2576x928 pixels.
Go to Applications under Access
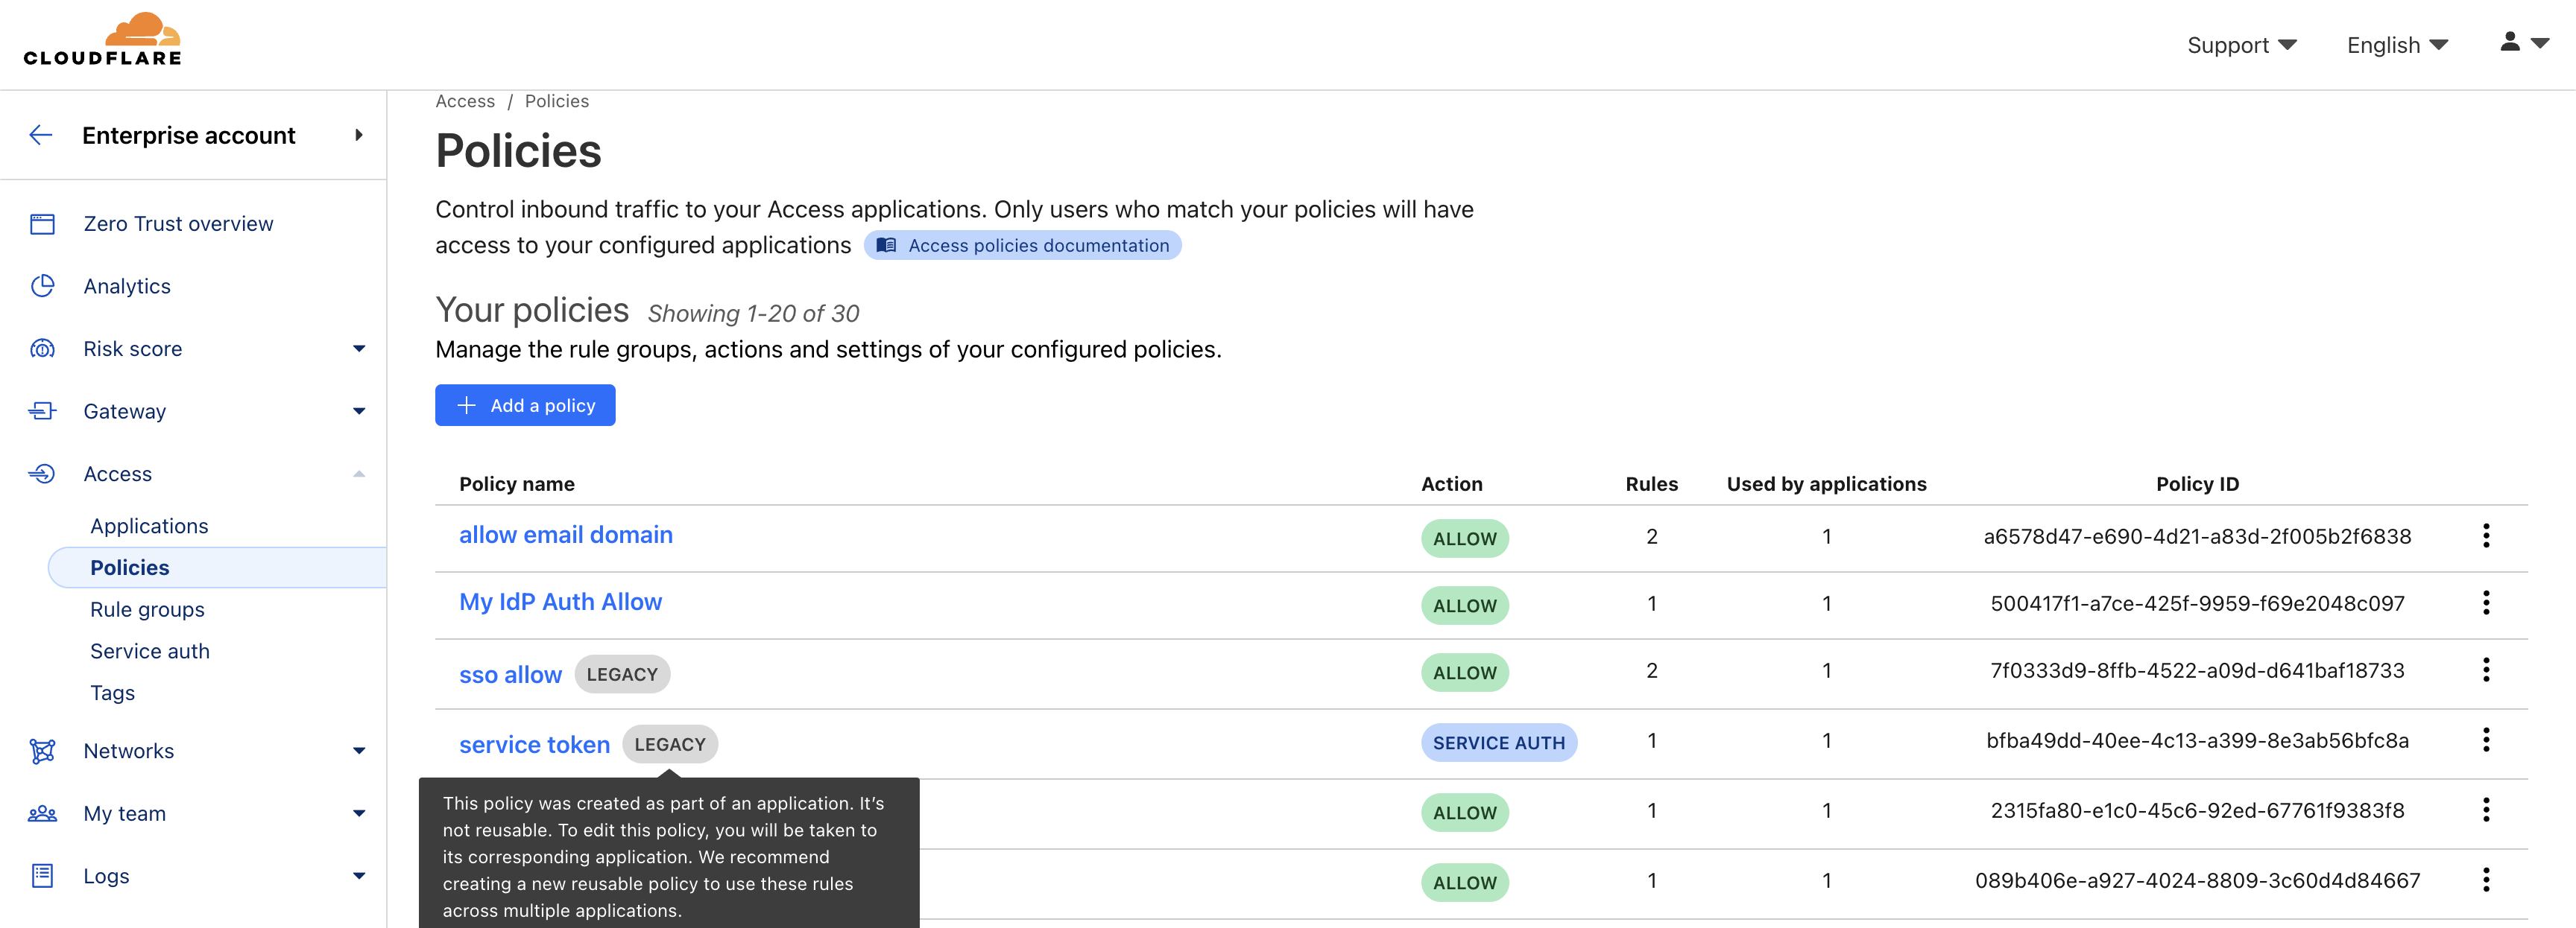[149, 525]
